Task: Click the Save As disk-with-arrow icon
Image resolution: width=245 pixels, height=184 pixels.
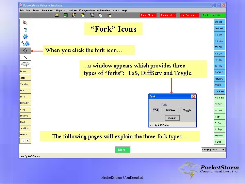Action: coord(74,15)
